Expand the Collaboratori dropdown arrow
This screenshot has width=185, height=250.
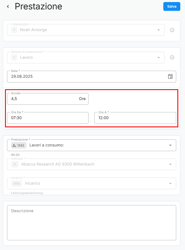point(158,30)
